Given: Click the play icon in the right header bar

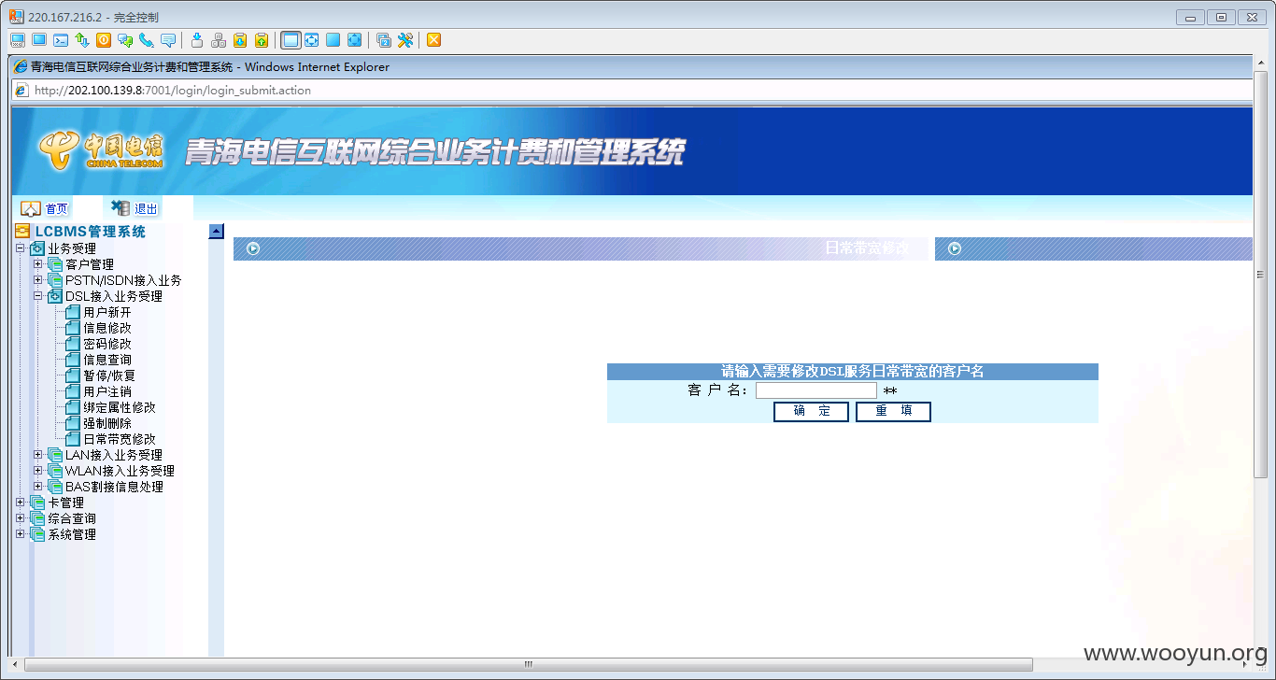Looking at the screenshot, I should (x=955, y=248).
